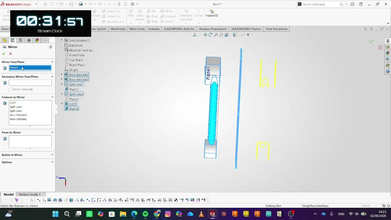The width and height of the screenshot is (391, 220).
Task: Collapse the Faces to Mirror section
Action: click(52, 132)
